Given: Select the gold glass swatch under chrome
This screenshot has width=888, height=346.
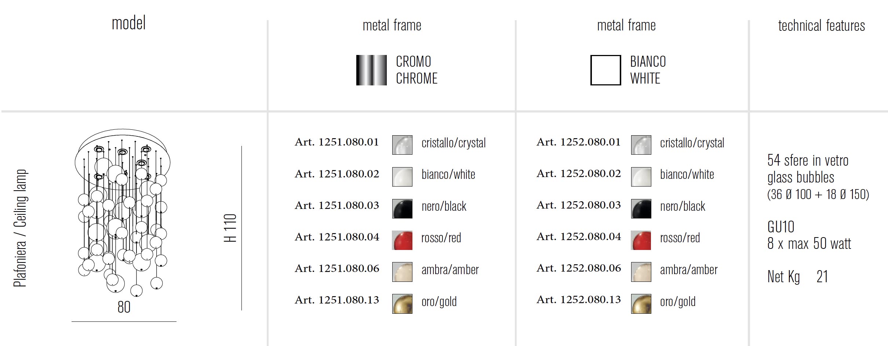Looking at the screenshot, I should (x=402, y=304).
